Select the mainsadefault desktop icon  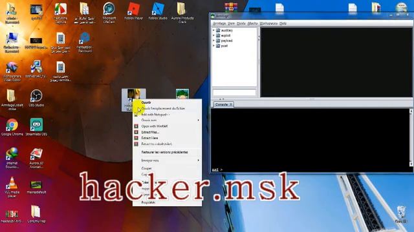36,186
